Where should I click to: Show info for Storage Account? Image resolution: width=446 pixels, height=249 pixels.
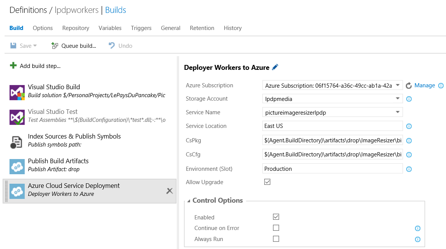pyautogui.click(x=409, y=99)
